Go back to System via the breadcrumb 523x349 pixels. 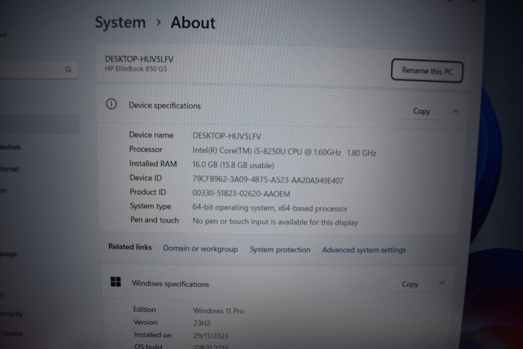[x=120, y=22]
